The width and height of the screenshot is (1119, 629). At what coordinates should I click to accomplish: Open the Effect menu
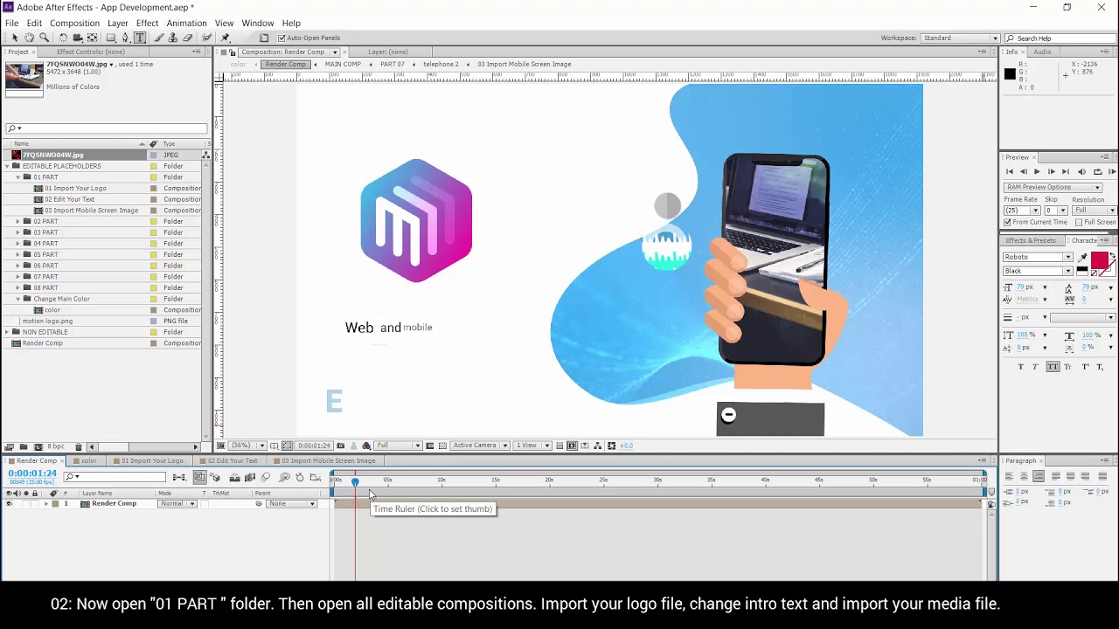click(147, 23)
